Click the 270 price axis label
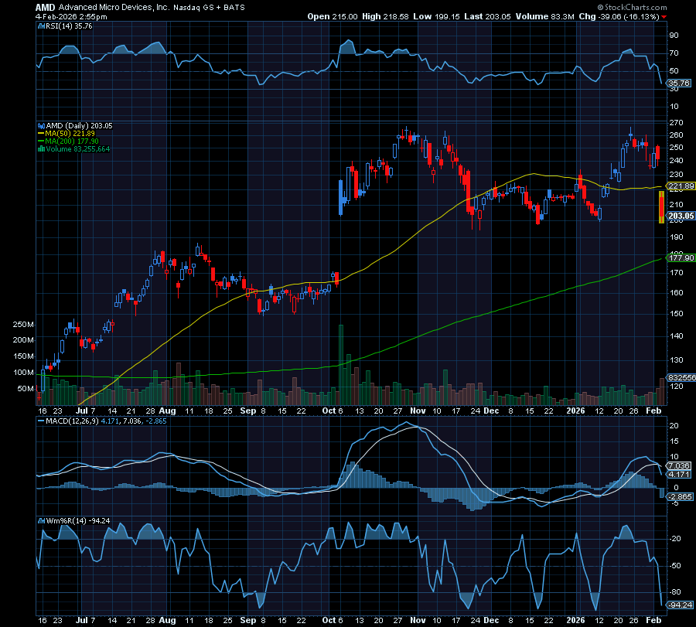 coord(676,122)
